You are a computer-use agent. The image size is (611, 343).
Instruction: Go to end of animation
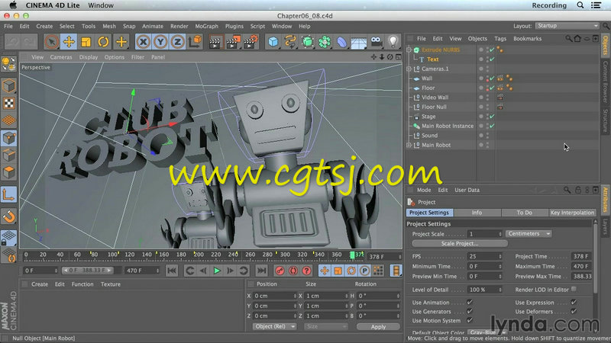261,271
